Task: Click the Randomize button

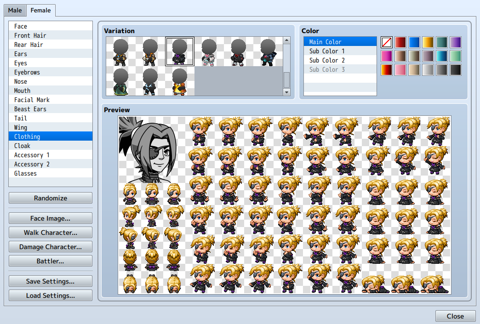Action: coord(51,198)
